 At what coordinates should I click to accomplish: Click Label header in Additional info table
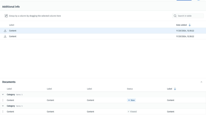[12, 25]
